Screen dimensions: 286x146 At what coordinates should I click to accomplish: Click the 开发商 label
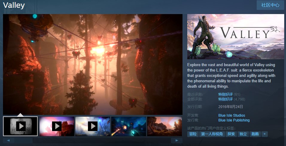(x=193, y=115)
